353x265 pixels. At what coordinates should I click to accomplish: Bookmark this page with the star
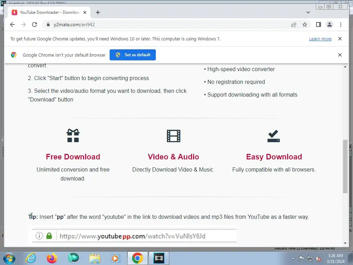pos(305,24)
